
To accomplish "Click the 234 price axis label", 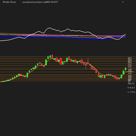I will [x=130, y=65].
